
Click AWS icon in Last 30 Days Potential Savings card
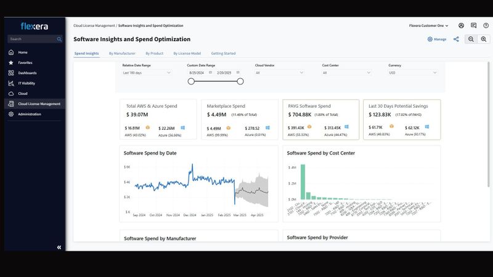(391, 126)
